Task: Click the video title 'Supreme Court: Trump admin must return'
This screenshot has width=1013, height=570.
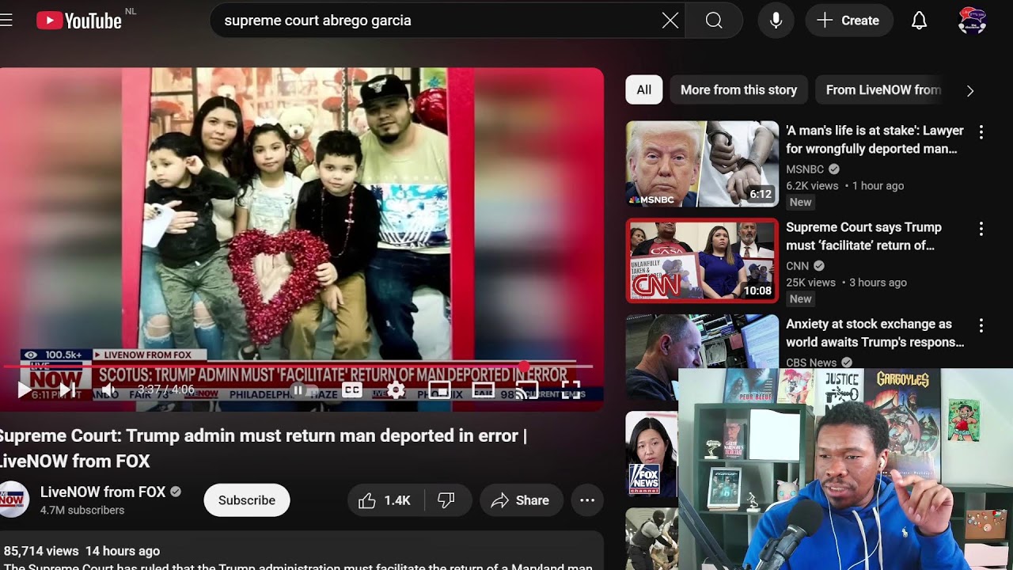Action: (x=264, y=448)
